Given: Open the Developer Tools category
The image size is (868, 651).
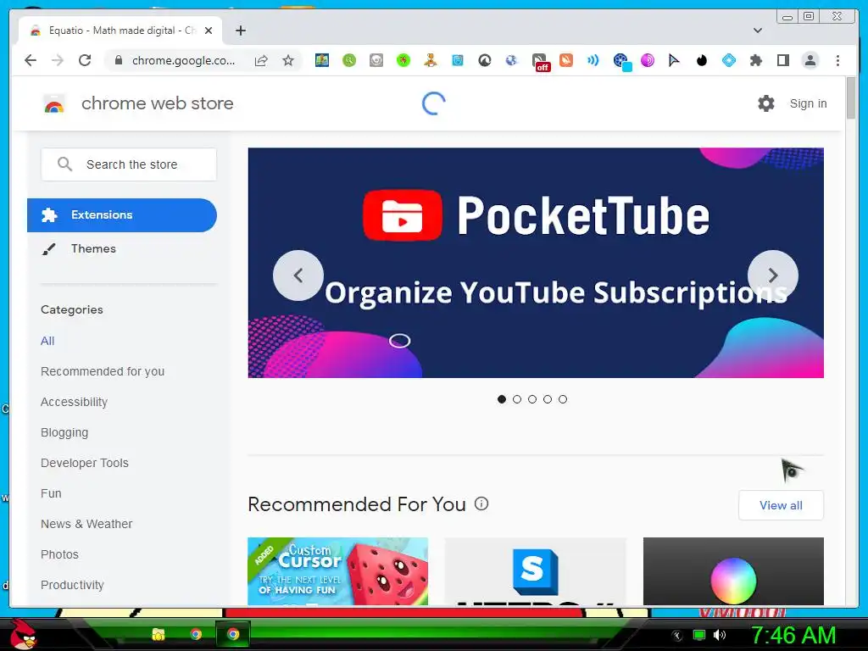Looking at the screenshot, I should (85, 463).
